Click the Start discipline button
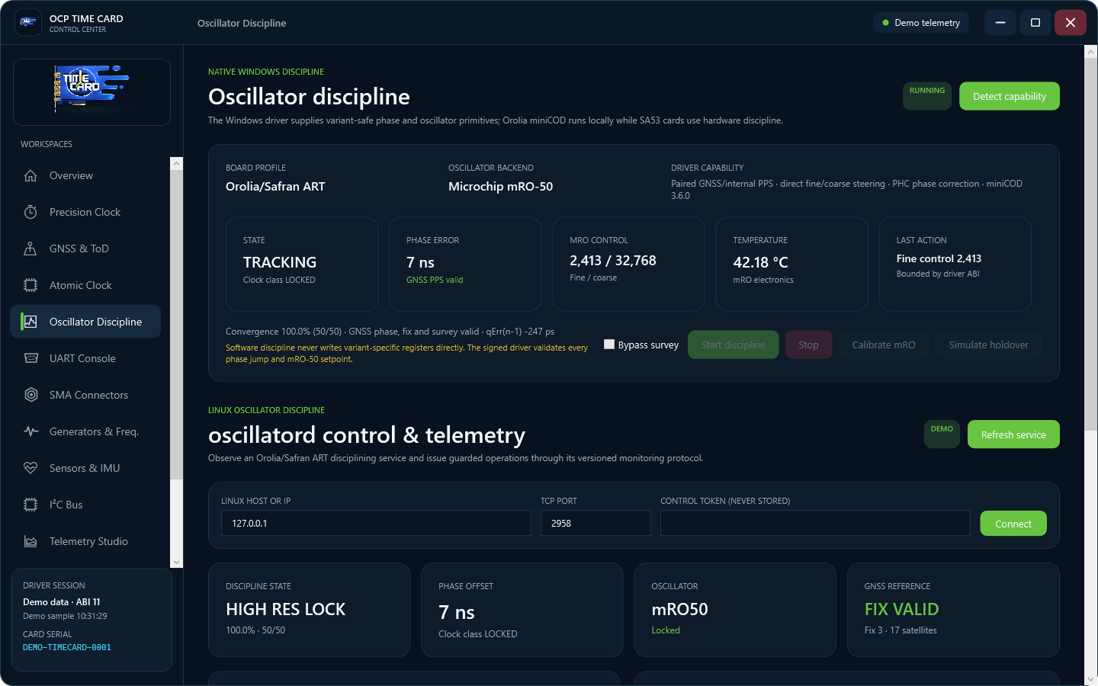The image size is (1098, 686). coord(734,345)
